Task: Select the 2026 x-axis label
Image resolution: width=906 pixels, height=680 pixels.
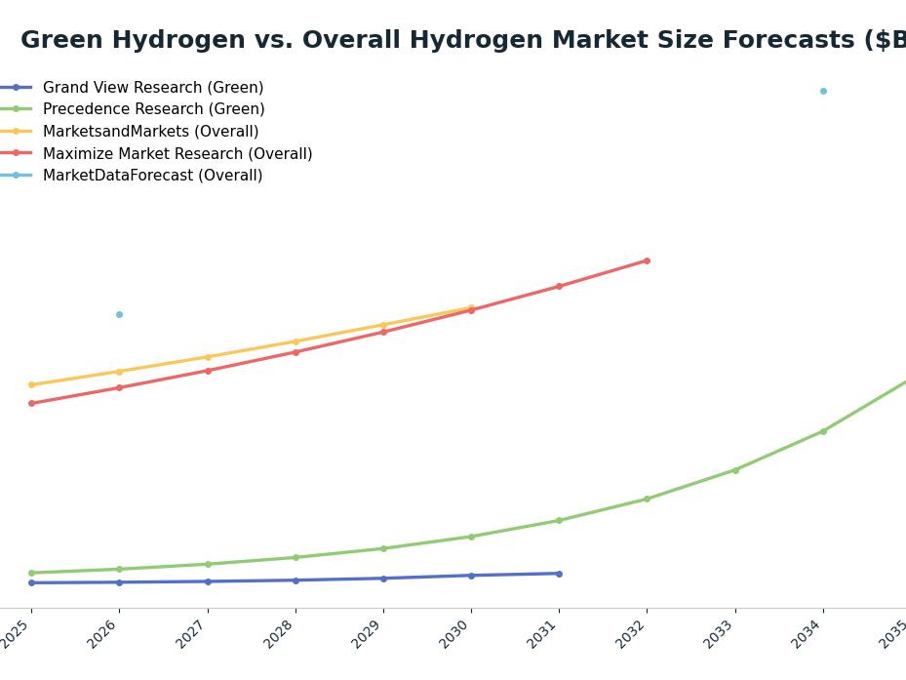Action: tap(104, 634)
